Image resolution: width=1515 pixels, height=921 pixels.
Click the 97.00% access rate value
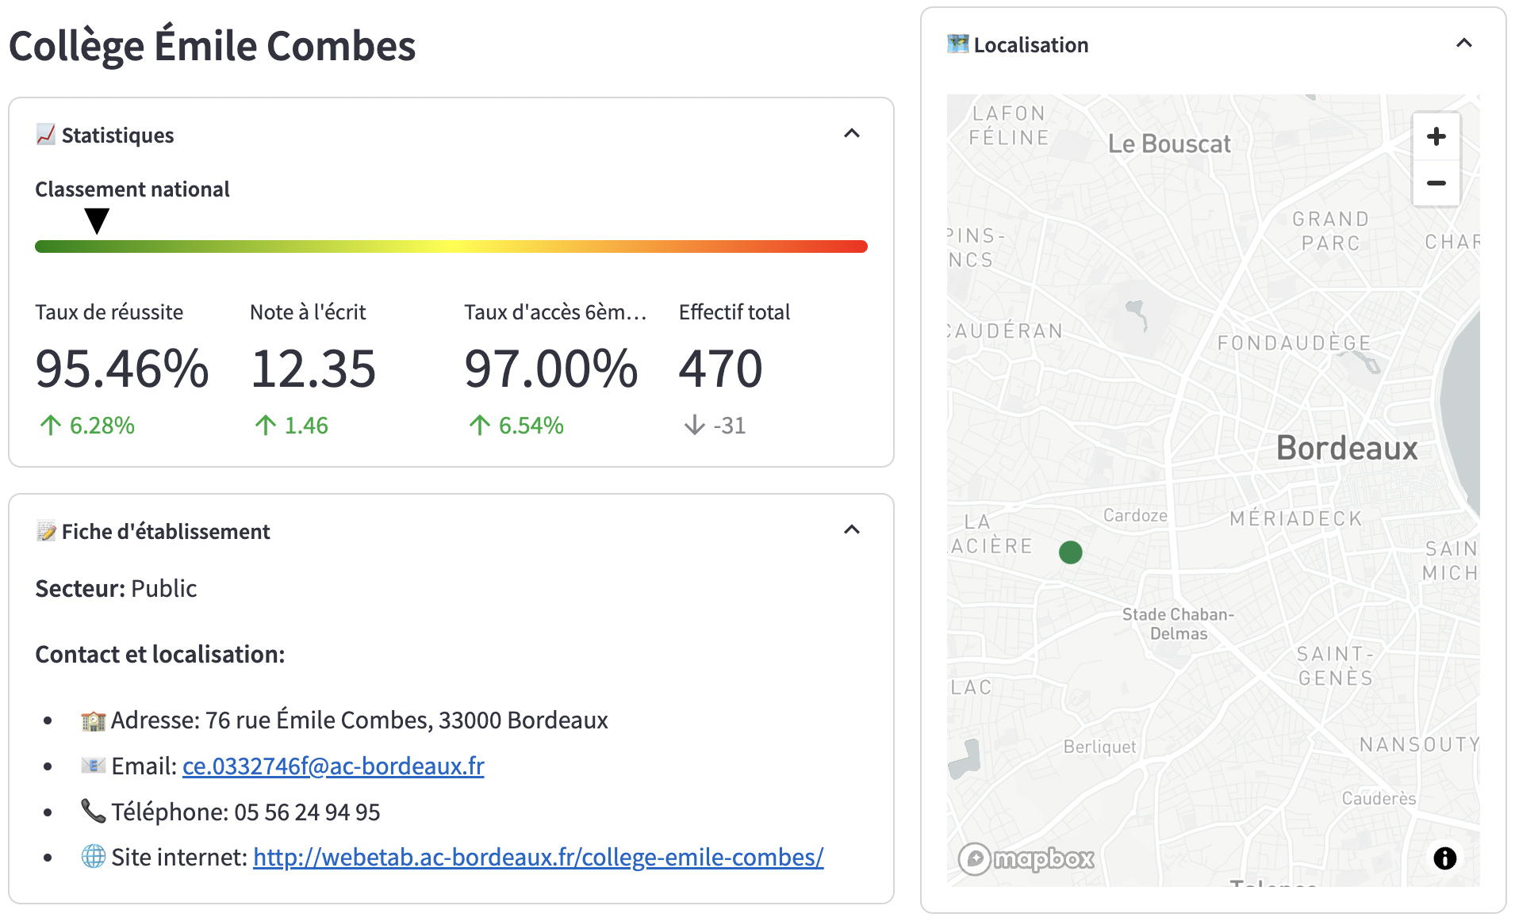click(x=551, y=369)
